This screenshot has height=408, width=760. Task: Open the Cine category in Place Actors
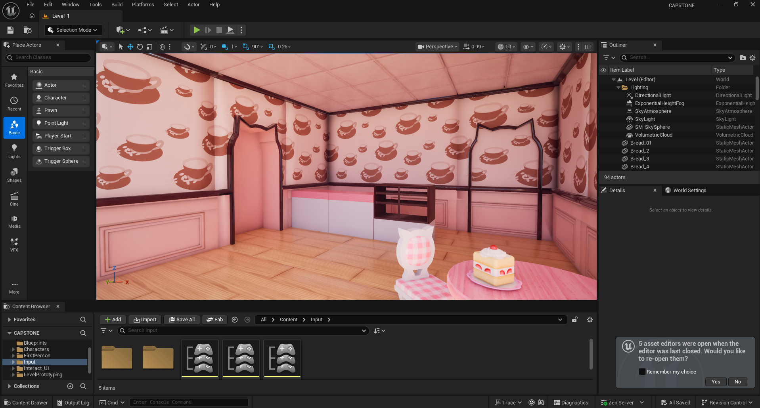(14, 199)
